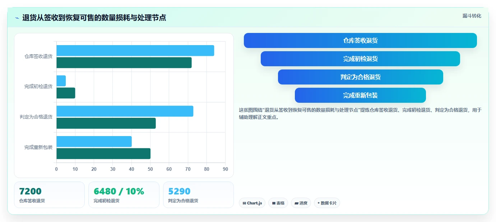Click the dark green bar for 判定为合格退货
The image size is (496, 222).
106,124
